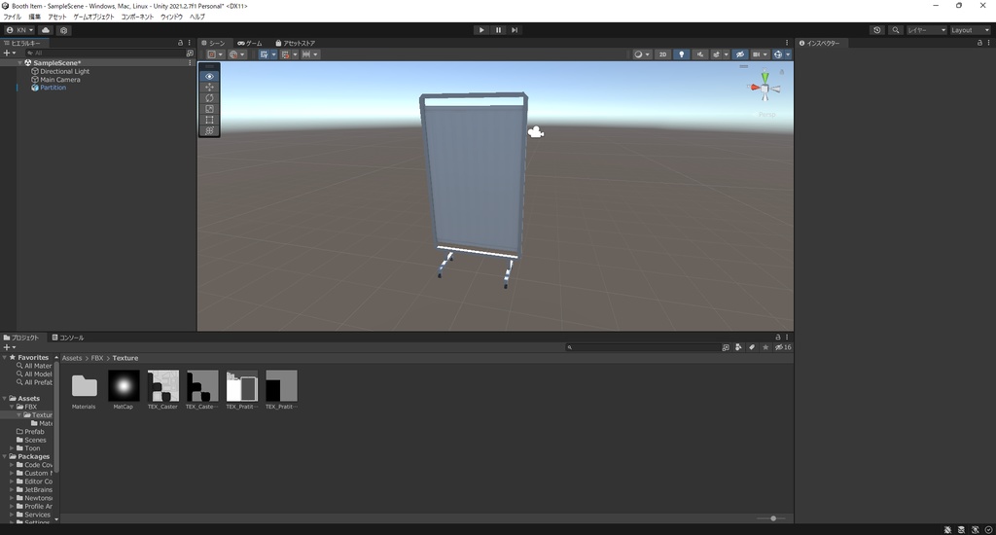The width and height of the screenshot is (996, 535).
Task: Open the Gizmos dropdown arrow
Action: coord(788,54)
